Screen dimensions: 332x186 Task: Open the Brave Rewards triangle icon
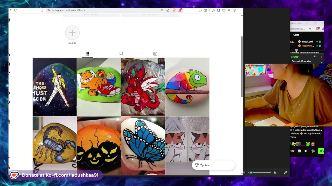[180, 10]
